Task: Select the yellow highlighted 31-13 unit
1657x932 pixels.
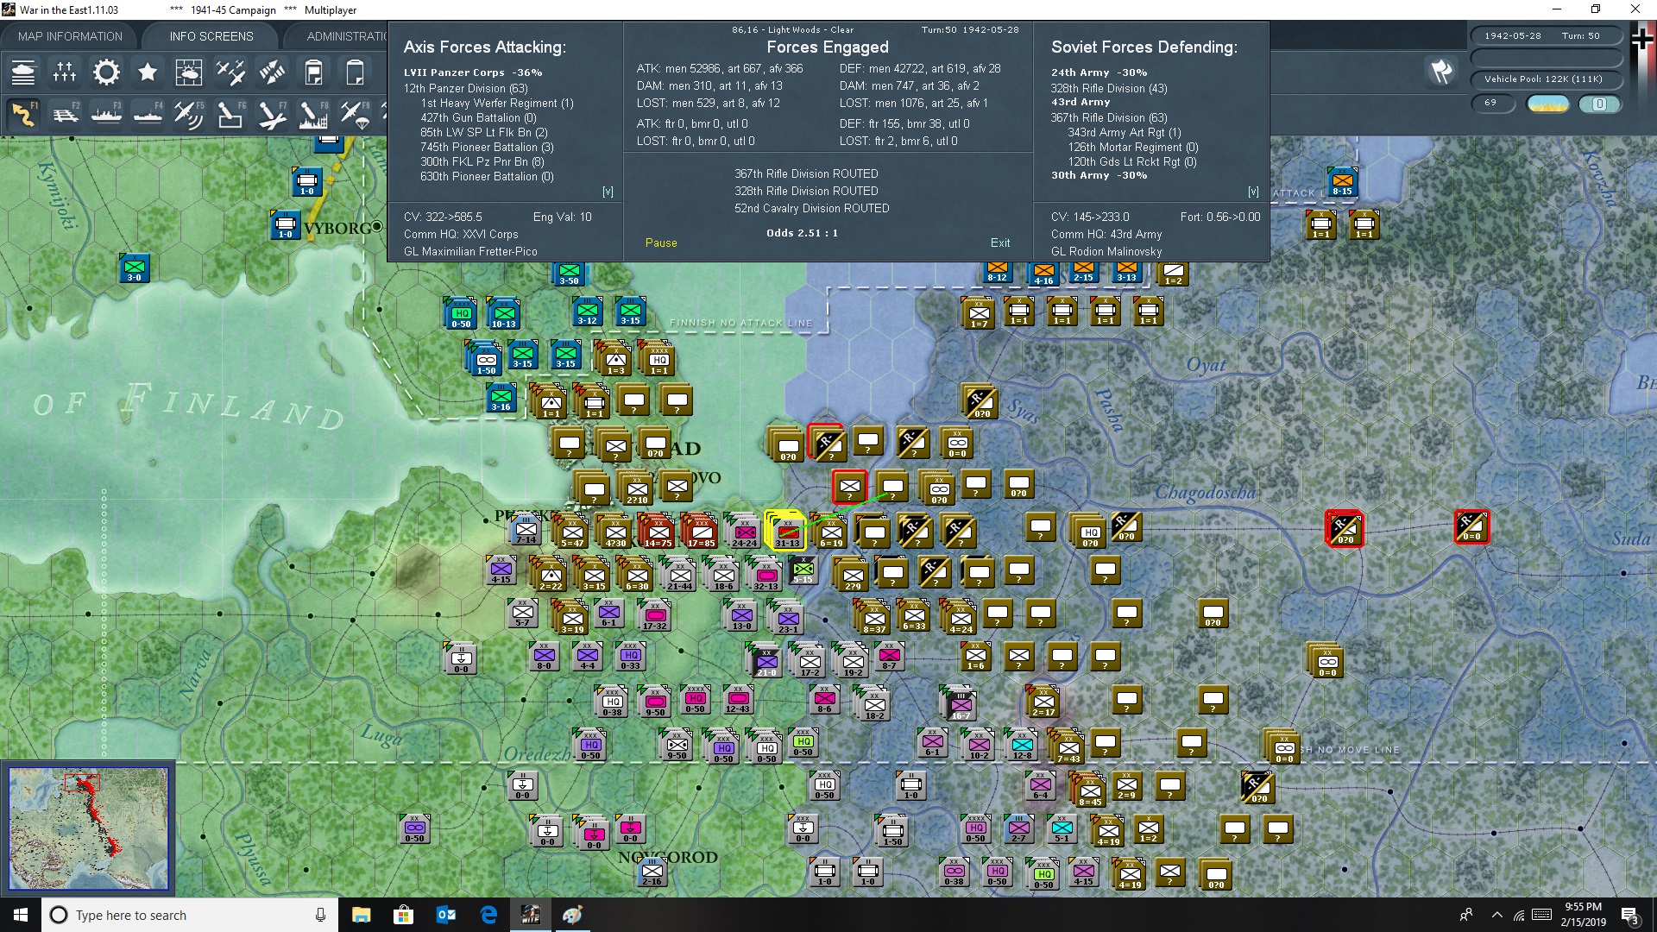Action: [x=786, y=531]
